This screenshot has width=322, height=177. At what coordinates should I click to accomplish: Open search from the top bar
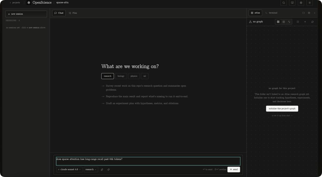[x=284, y=3]
